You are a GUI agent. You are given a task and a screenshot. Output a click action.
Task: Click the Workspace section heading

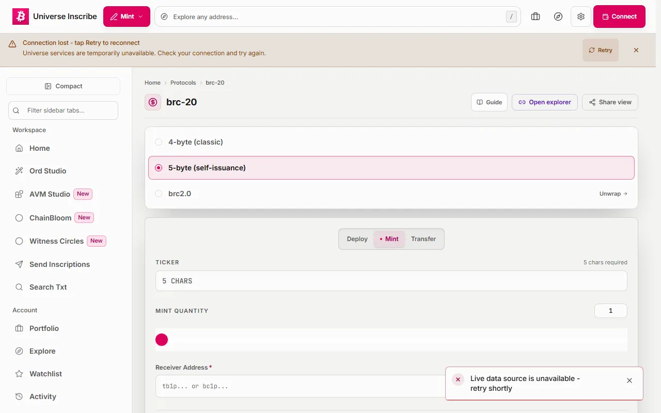coord(29,130)
